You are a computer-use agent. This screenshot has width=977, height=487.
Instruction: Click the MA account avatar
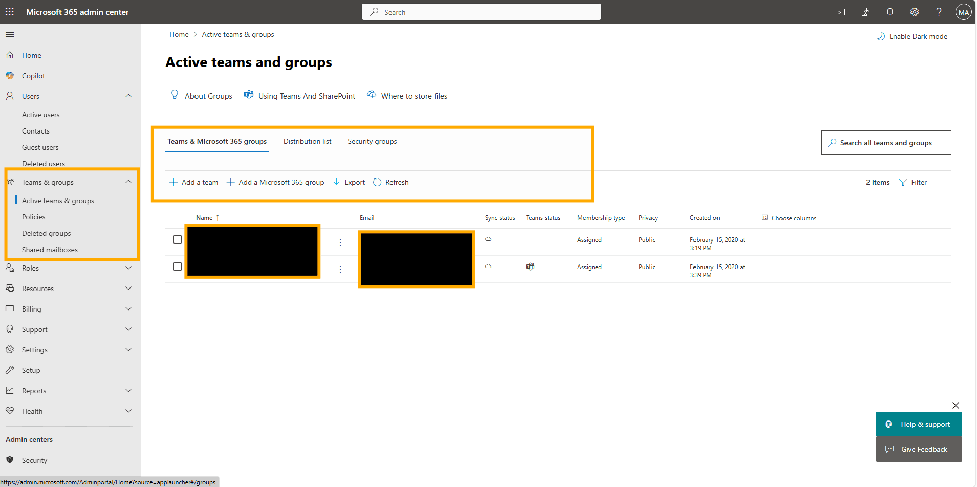pyautogui.click(x=963, y=11)
